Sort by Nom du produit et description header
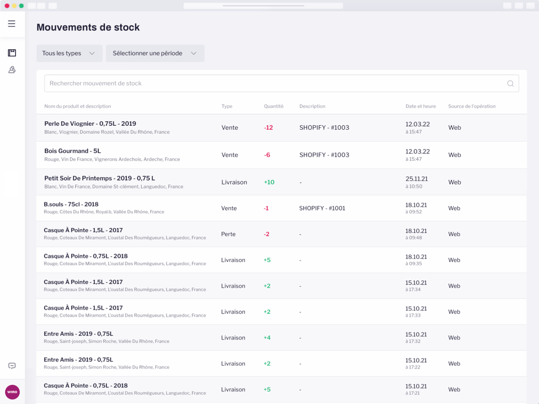This screenshot has width=539, height=404. tap(78, 106)
